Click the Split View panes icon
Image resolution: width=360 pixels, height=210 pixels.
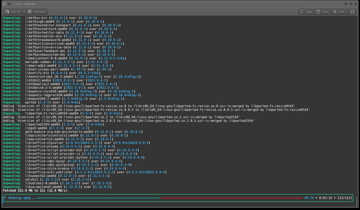pos(29,11)
